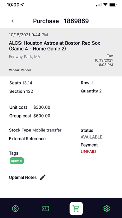122x218 pixels.
Task: Tap the battery status icon
Action: [x=113, y=5]
